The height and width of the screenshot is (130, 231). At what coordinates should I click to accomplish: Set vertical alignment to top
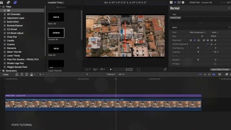point(208,44)
